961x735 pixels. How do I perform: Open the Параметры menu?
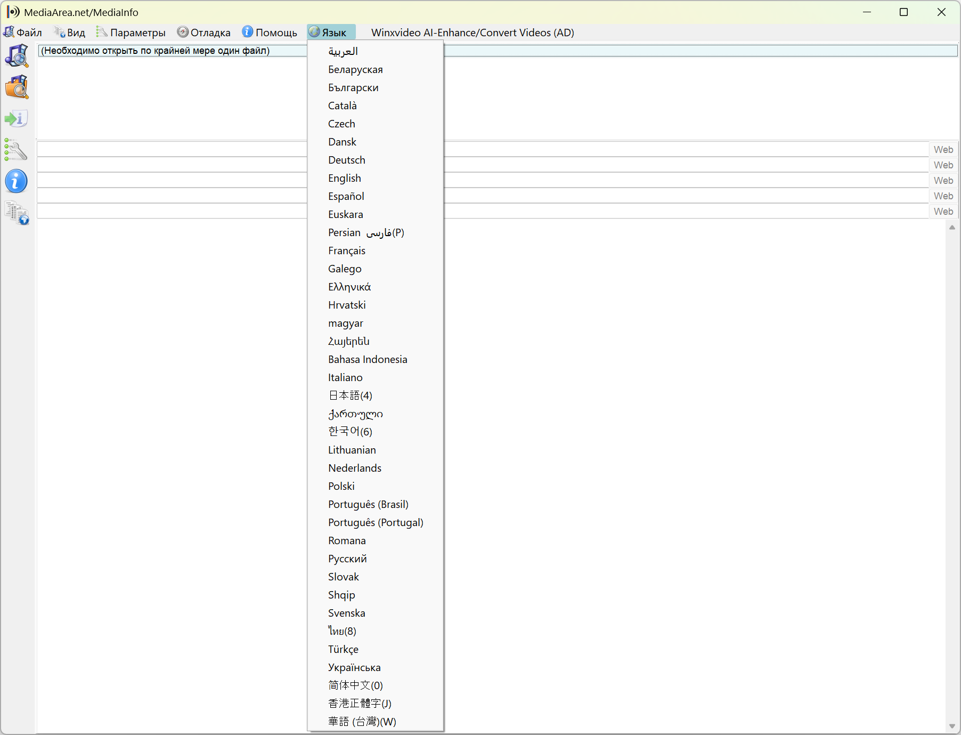pyautogui.click(x=131, y=33)
